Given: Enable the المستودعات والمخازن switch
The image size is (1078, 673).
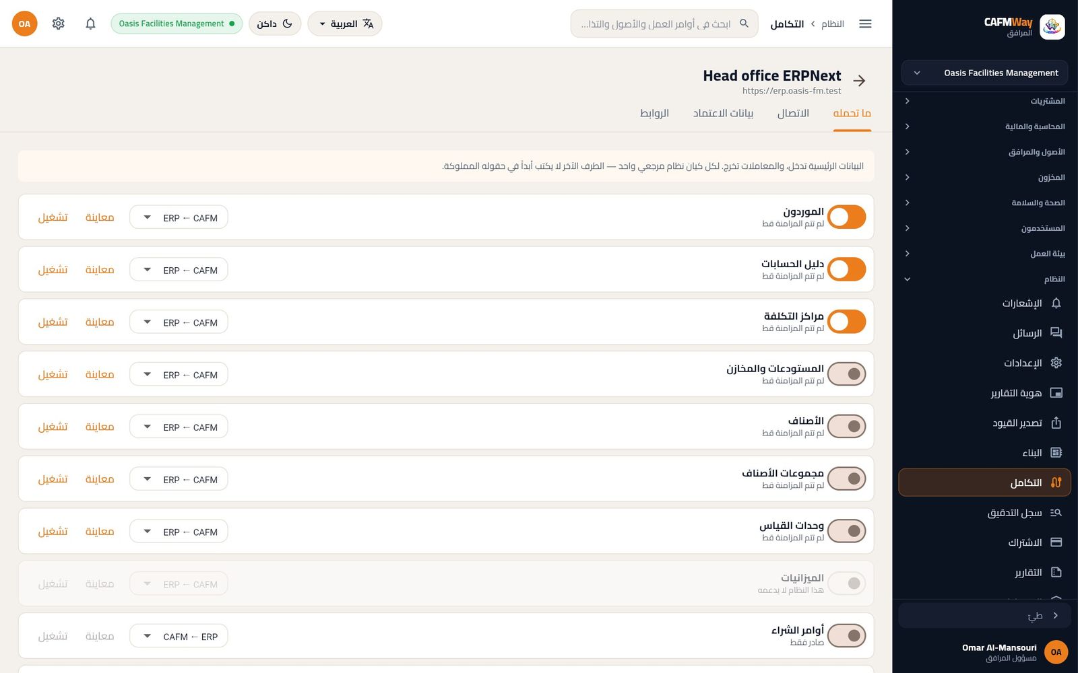Looking at the screenshot, I should tap(846, 374).
